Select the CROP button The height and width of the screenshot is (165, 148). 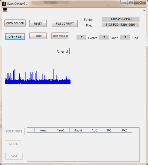point(38,36)
